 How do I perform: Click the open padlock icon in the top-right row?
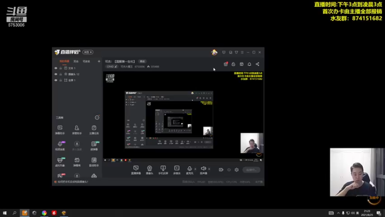tap(233, 64)
